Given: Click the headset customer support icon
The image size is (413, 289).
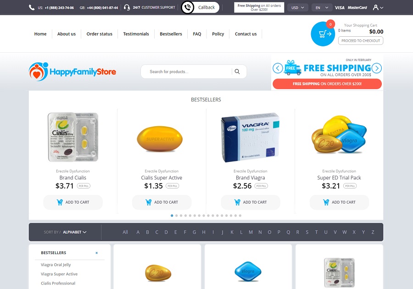Looking at the screenshot, I should coord(127,7).
